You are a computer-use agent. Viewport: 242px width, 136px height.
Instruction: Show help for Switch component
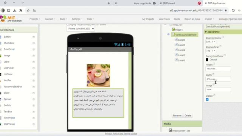34,105
